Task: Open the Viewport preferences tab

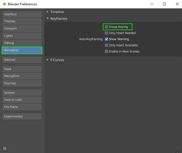Action: click(22, 28)
